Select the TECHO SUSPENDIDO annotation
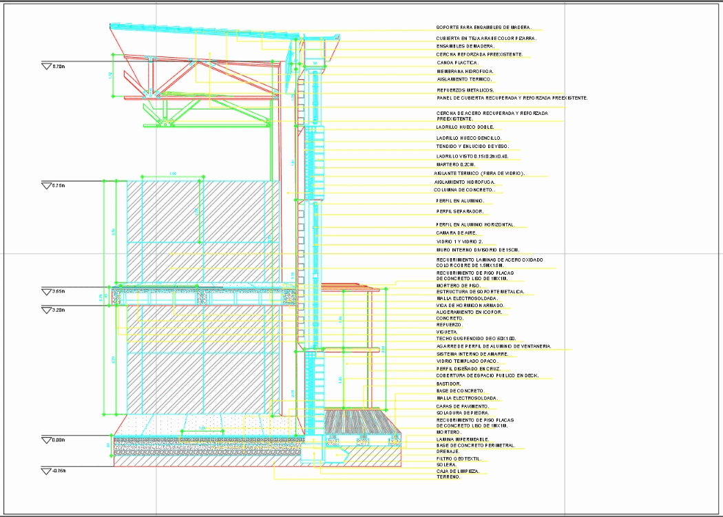Viewport: 723px width, 517px height. pos(475,338)
